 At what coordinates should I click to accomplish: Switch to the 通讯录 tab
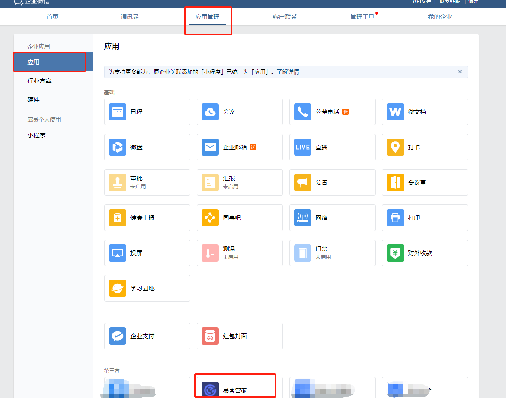(x=130, y=17)
